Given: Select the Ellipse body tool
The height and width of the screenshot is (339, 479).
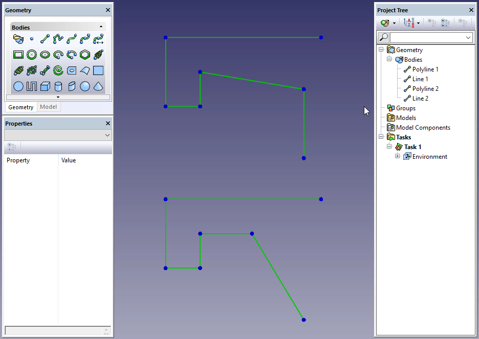Looking at the screenshot, I should coord(45,55).
